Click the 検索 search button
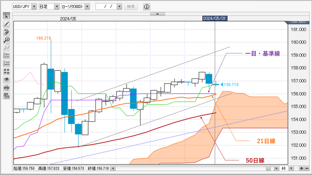Screen dimensions: 312x175 [x=131, y=7]
